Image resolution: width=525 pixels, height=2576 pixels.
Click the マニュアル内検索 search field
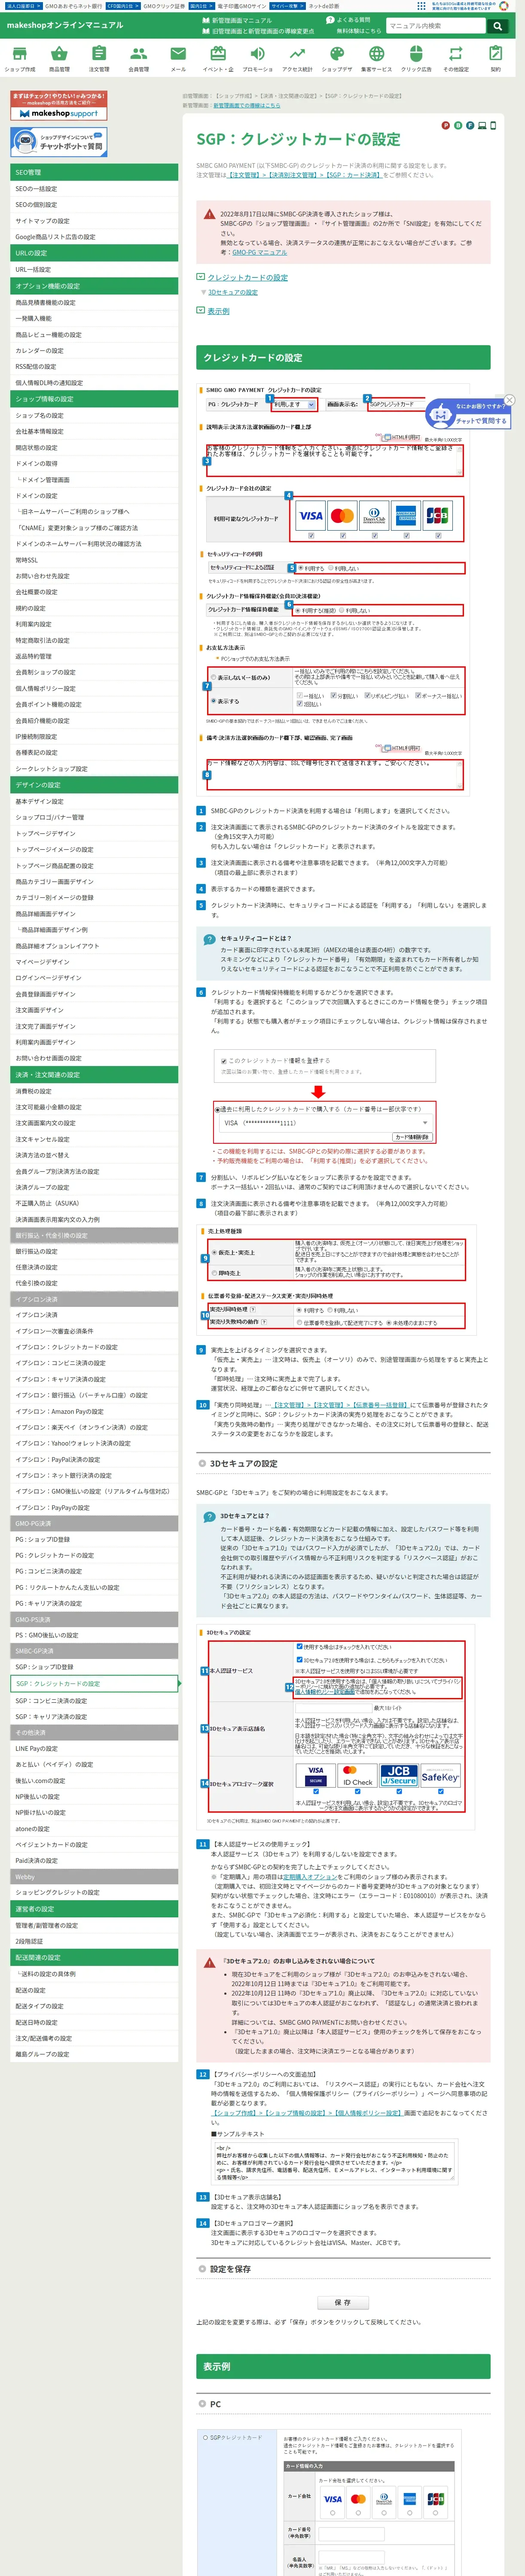(435, 26)
